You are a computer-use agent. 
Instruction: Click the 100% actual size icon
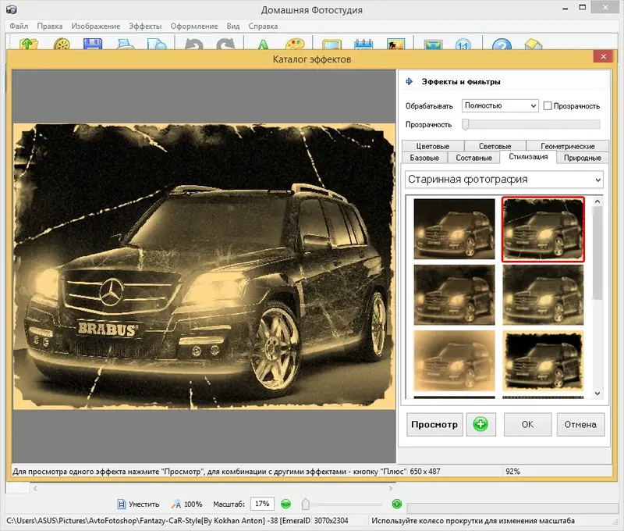(x=177, y=504)
